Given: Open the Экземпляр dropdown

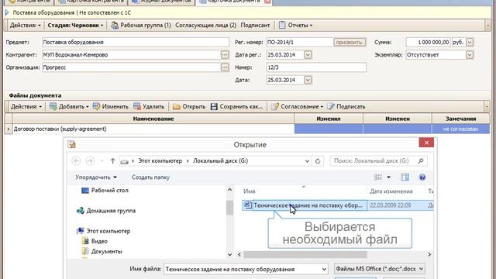Looking at the screenshot, I should pyautogui.click(x=470, y=55).
